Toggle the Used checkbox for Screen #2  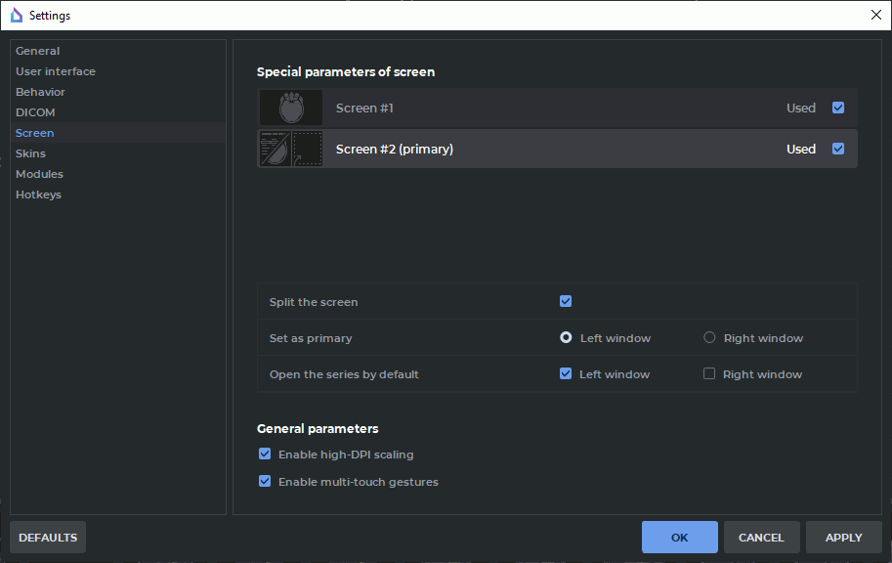pyautogui.click(x=838, y=149)
